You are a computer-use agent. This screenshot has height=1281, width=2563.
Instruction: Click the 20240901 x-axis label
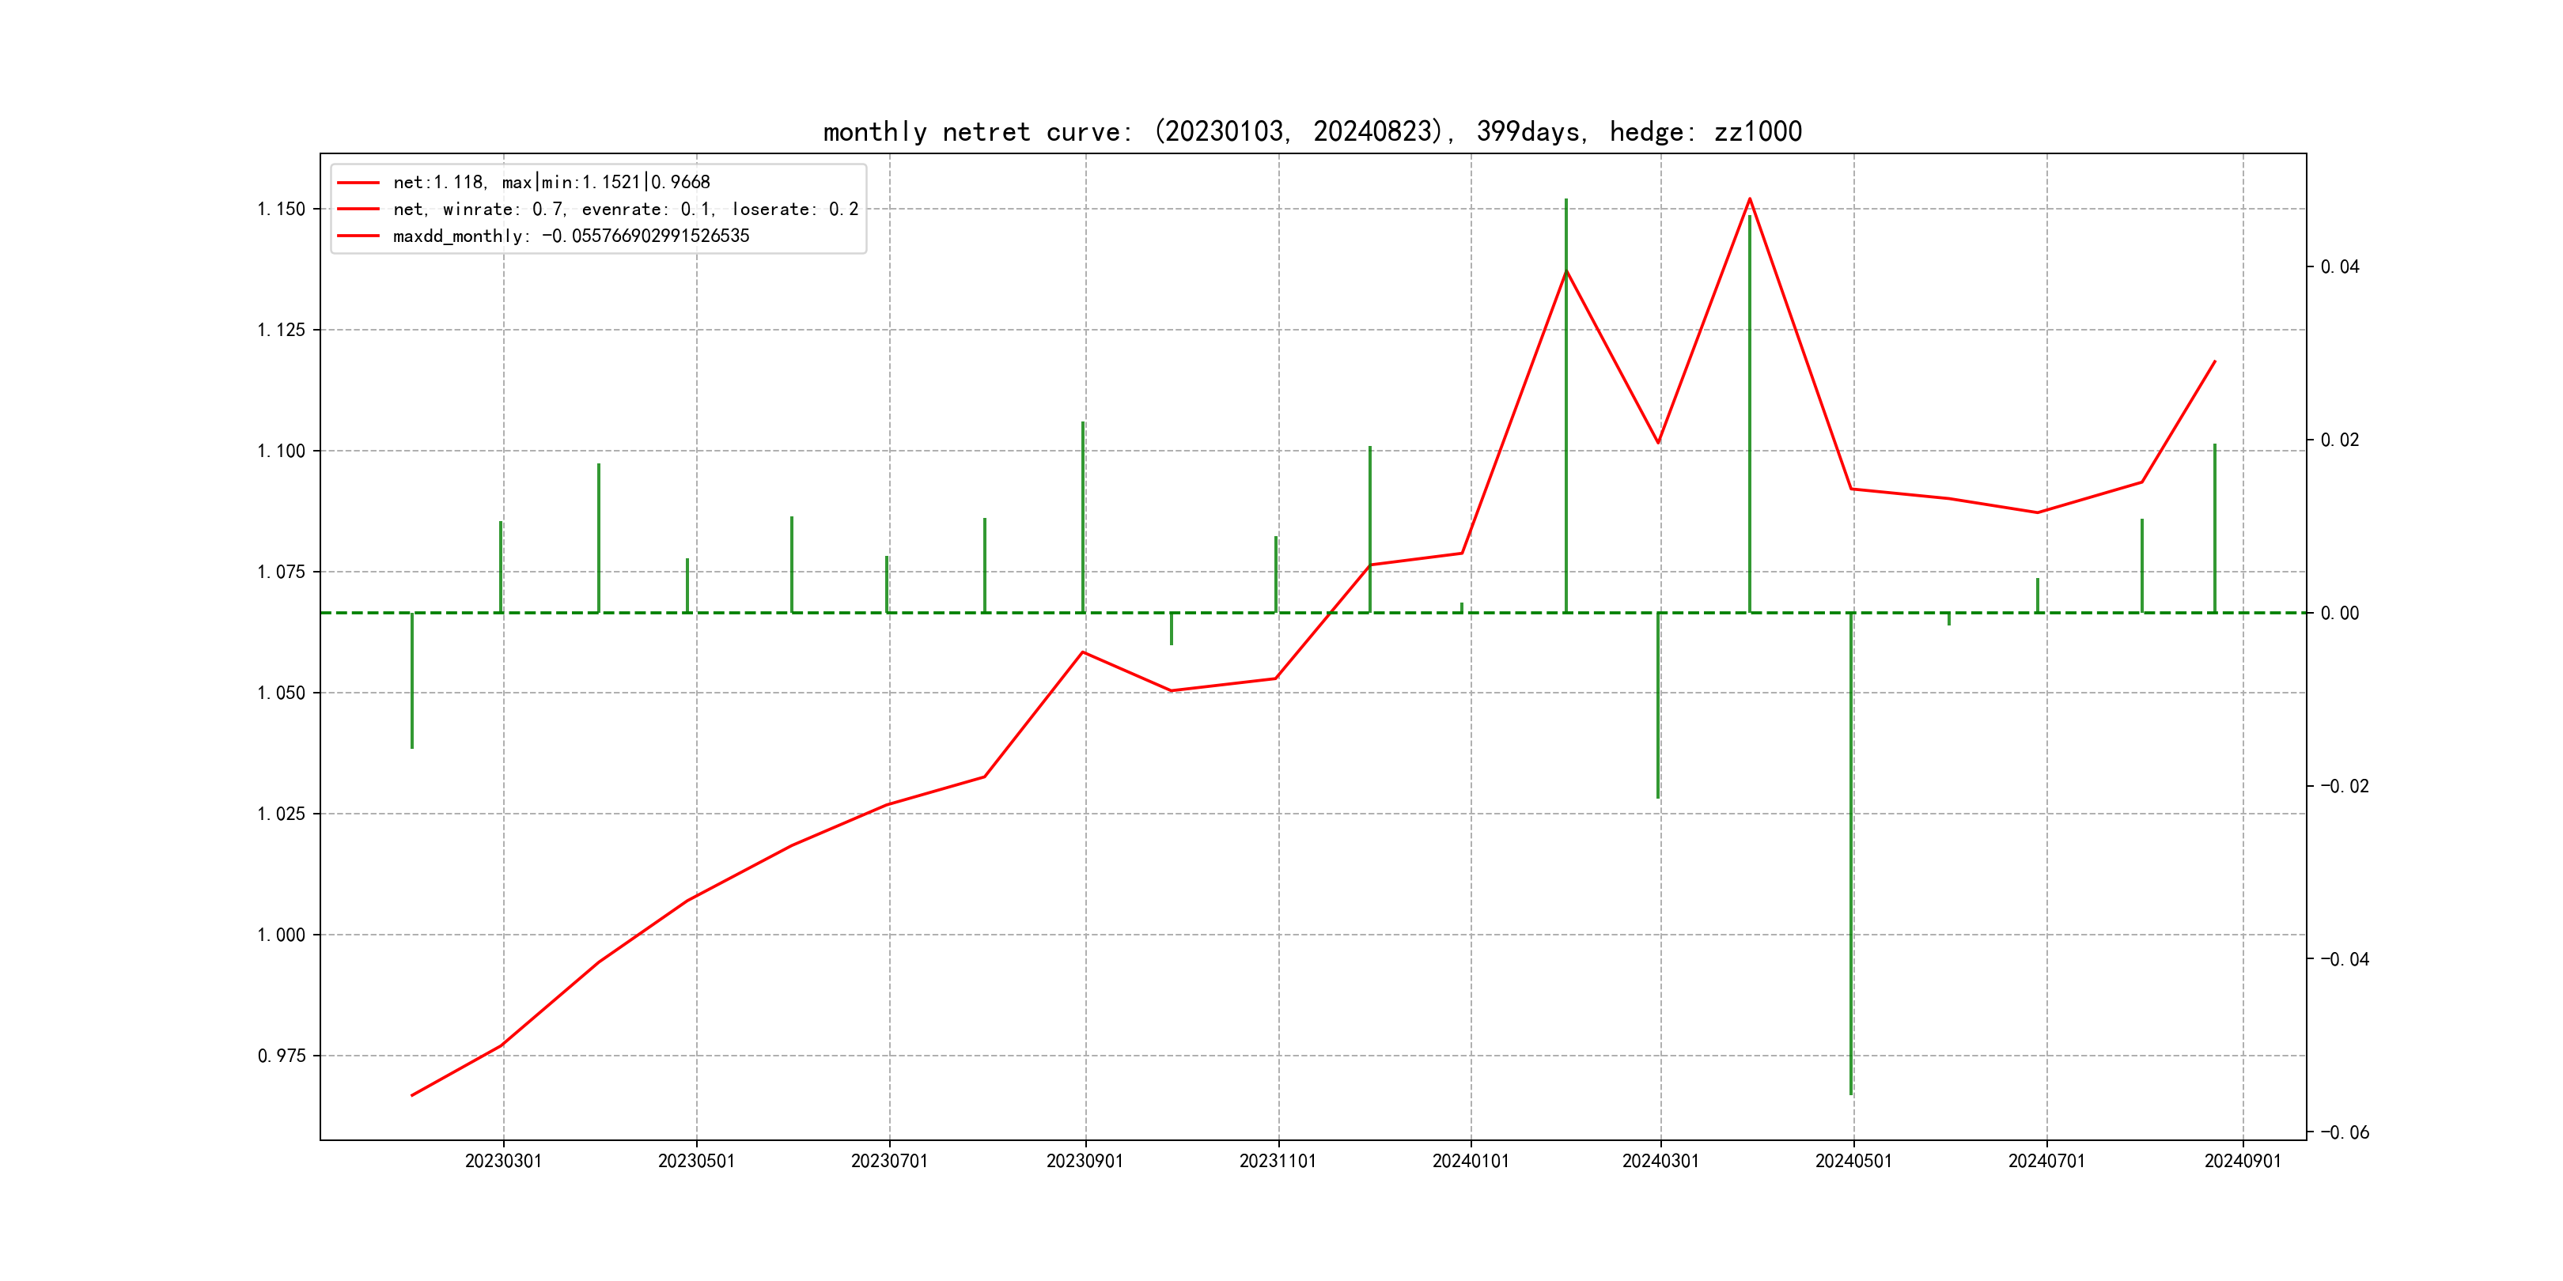coord(2243,1161)
